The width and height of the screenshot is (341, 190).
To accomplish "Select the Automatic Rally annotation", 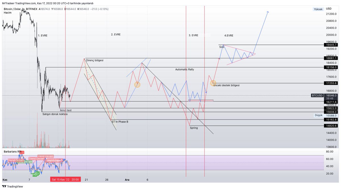I will 185,69.
